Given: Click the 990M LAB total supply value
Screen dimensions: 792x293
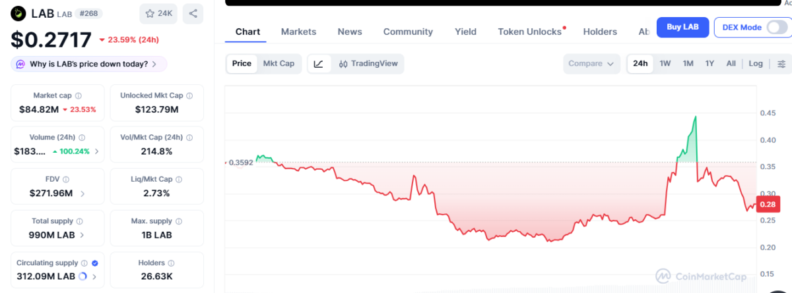Looking at the screenshot, I should tap(52, 235).
